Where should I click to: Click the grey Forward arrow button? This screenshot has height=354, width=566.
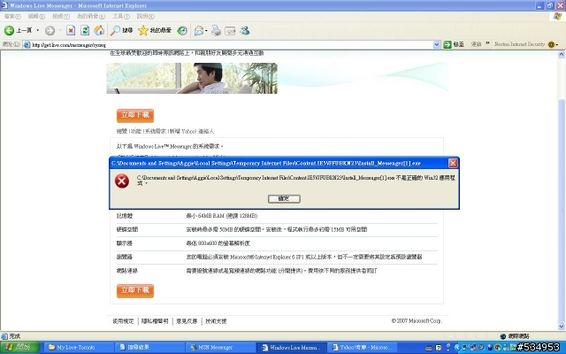pyautogui.click(x=50, y=31)
